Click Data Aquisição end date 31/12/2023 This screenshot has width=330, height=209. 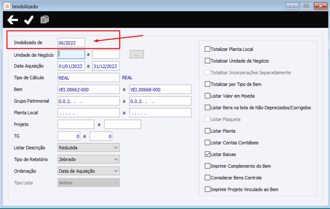106,66
